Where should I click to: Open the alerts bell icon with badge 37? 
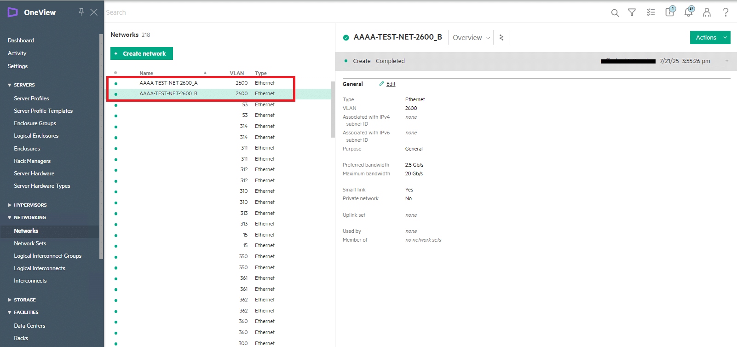[689, 12]
